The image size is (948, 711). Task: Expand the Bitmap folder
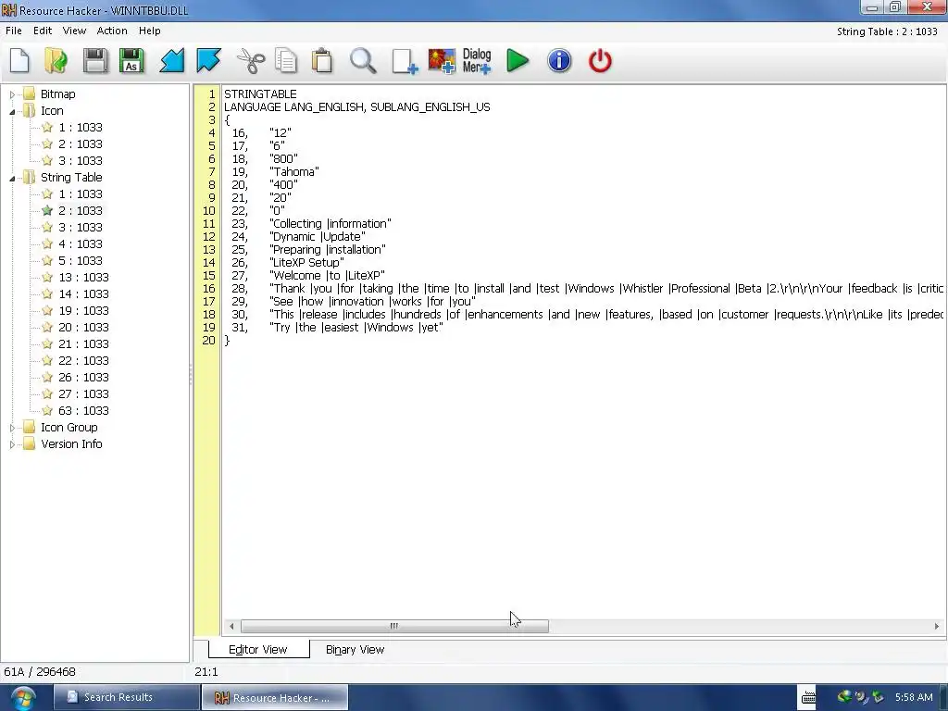pos(12,94)
